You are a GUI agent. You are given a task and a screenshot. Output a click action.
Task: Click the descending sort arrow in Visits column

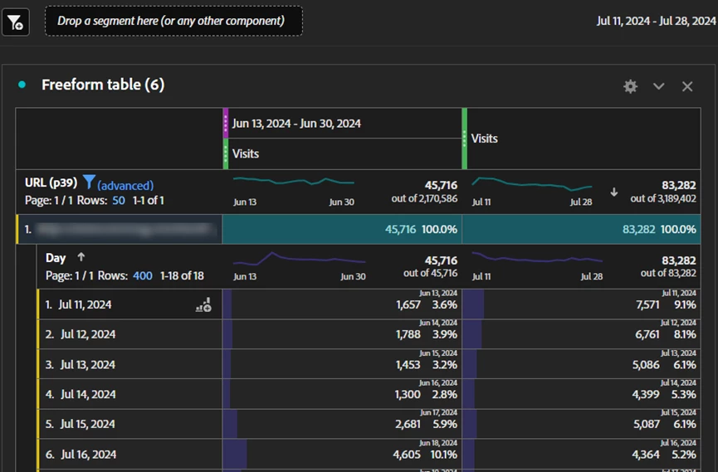(614, 192)
